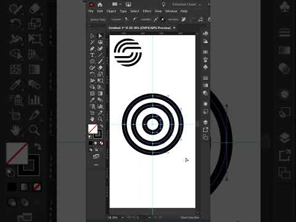Select the Paintbrush tool

click(x=101, y=61)
